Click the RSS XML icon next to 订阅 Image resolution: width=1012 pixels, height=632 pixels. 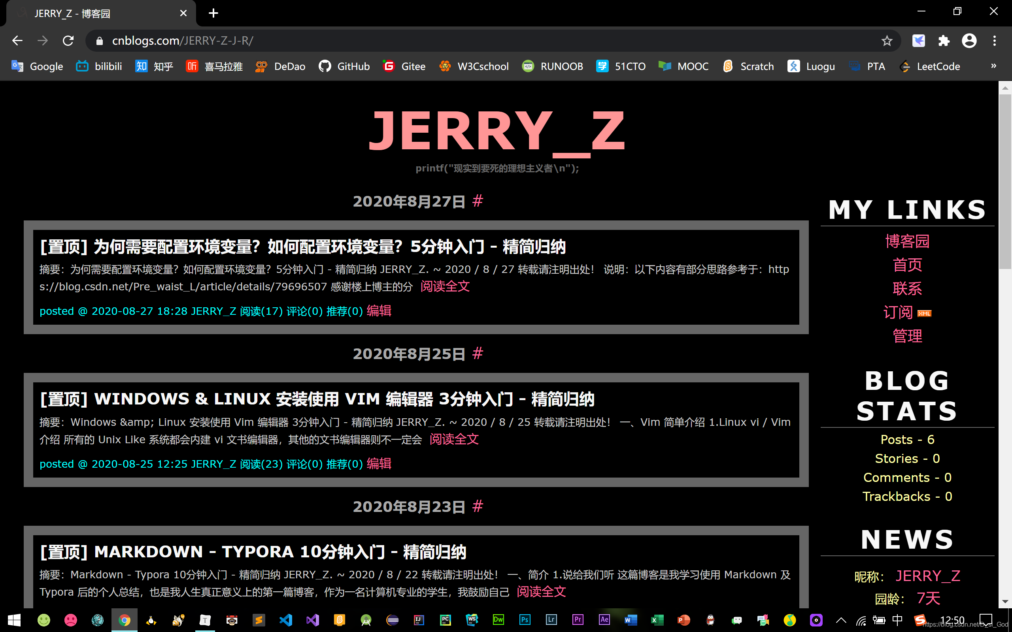[924, 313]
